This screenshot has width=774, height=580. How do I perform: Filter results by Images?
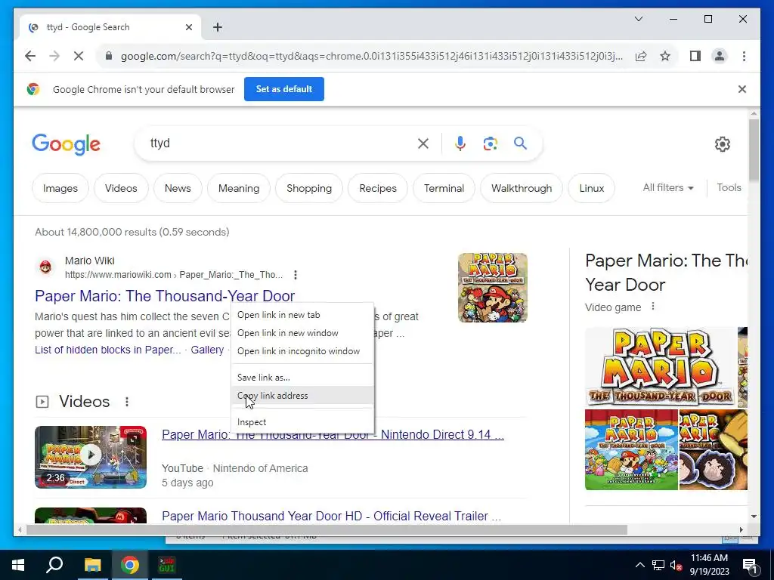point(60,188)
